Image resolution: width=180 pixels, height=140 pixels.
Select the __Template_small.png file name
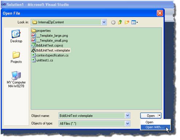[x=52, y=41]
